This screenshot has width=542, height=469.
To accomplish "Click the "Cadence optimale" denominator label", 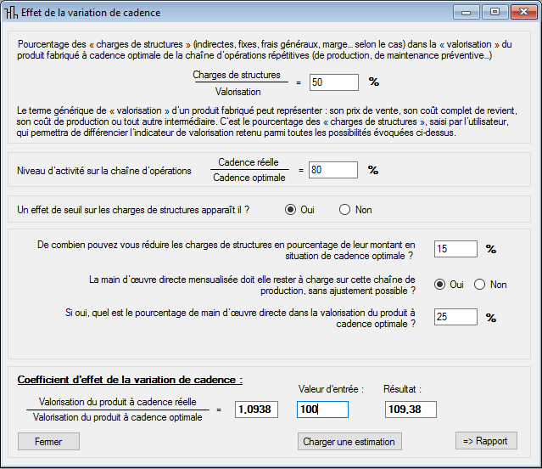I will tap(249, 178).
